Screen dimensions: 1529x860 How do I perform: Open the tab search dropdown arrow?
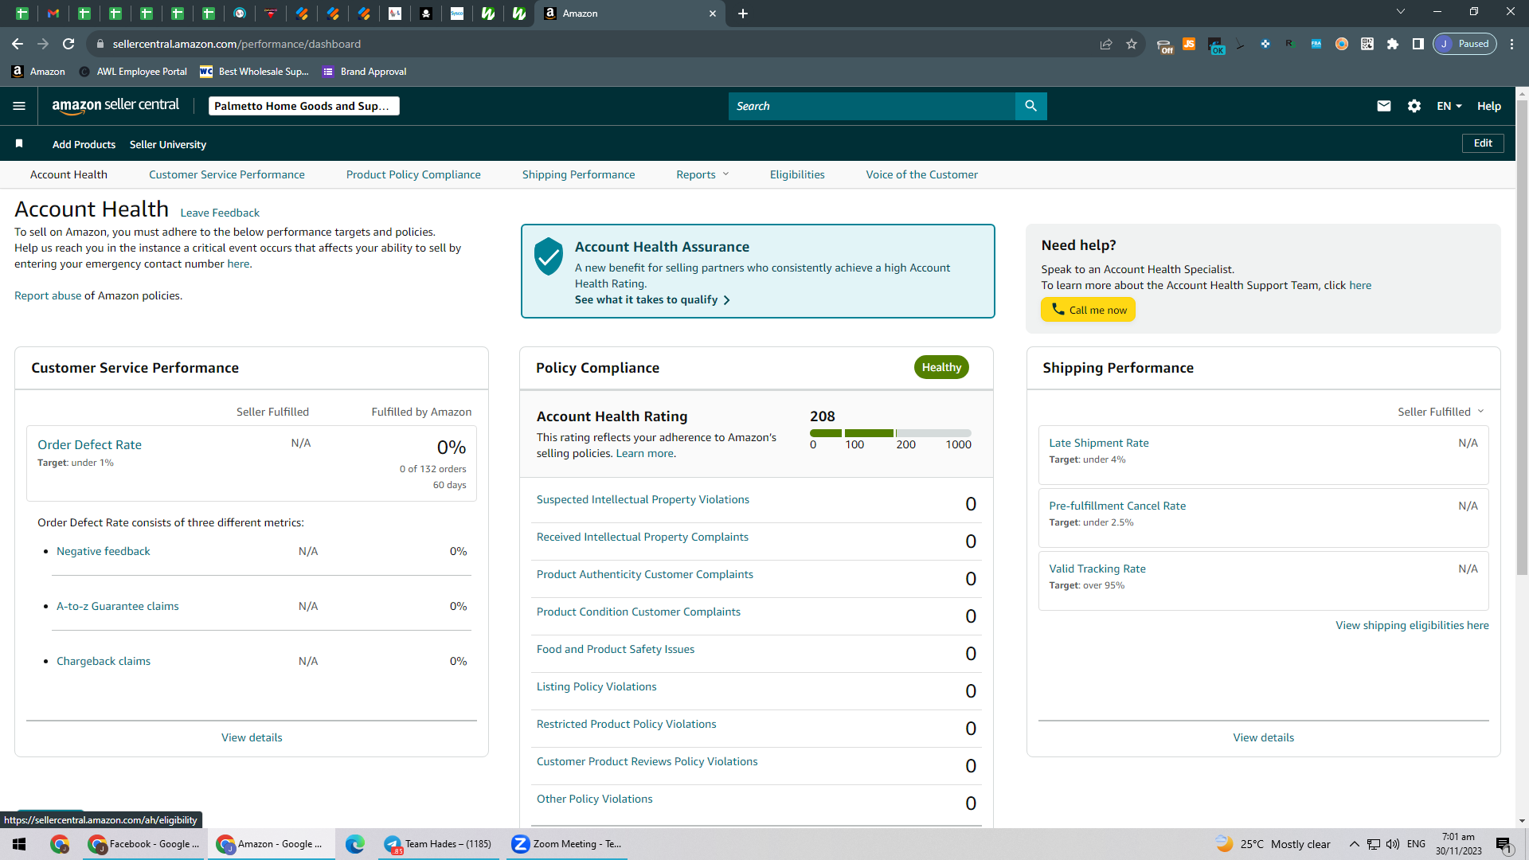1401,12
